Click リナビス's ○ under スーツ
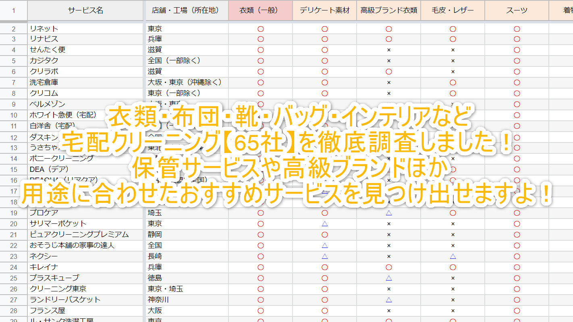 517,39
